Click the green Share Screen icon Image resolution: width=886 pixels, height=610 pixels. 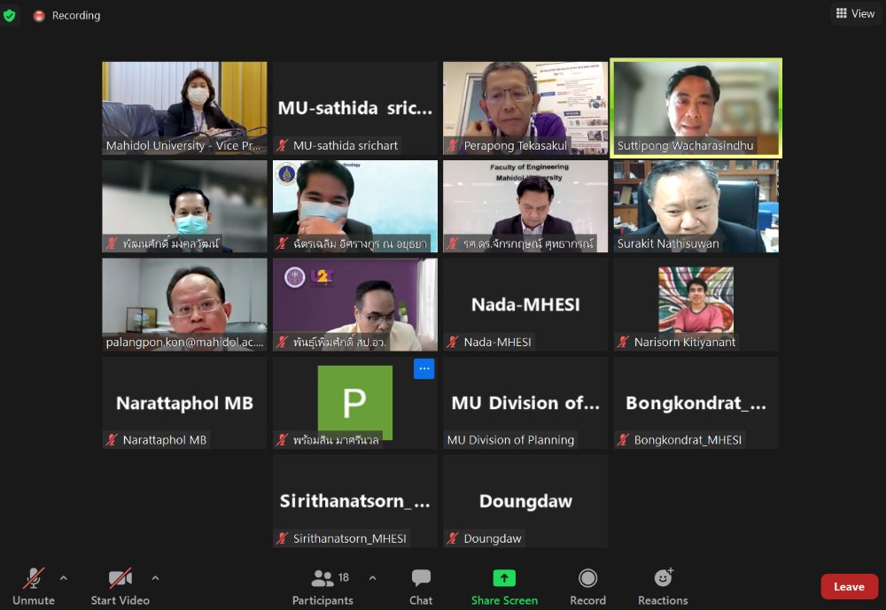(x=504, y=578)
